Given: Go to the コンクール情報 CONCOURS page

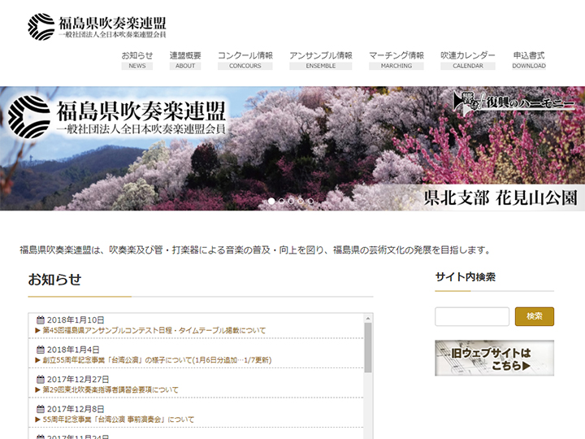Looking at the screenshot, I should (x=245, y=60).
